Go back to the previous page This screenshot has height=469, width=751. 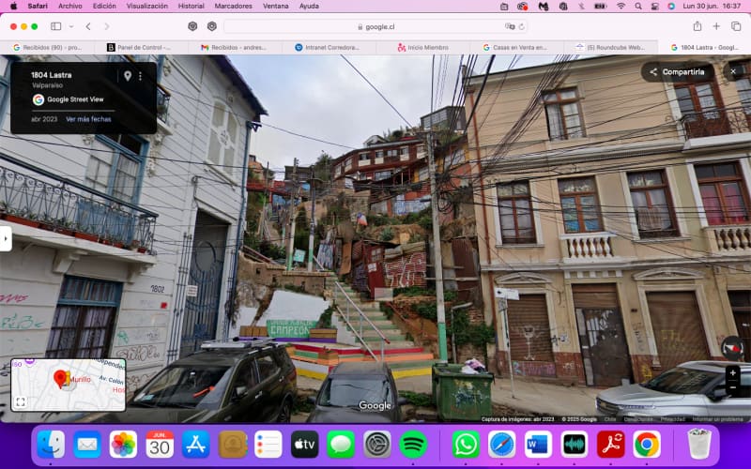coord(88,26)
